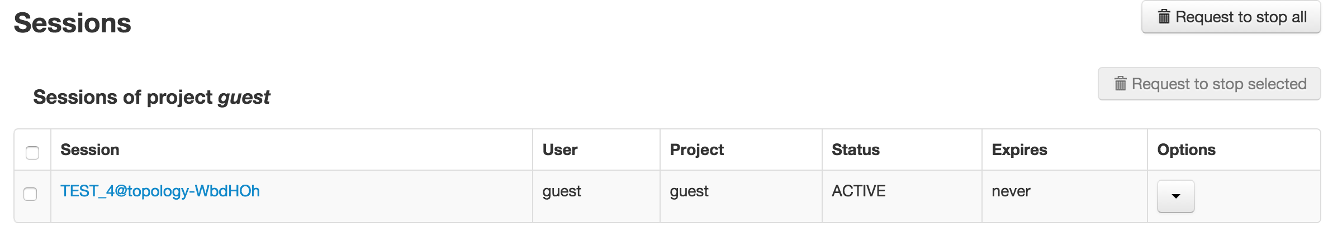This screenshot has height=241, width=1328.
Task: Open the TEST_4@topology-WbdHOh session link
Action: pyautogui.click(x=160, y=191)
